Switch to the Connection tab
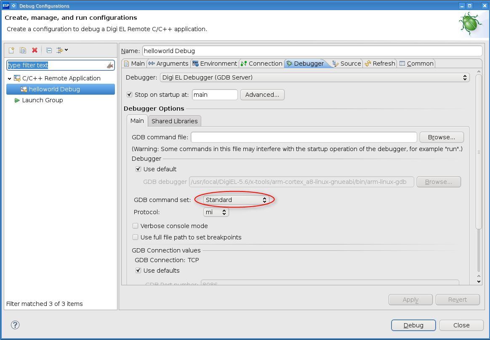The height and width of the screenshot is (340, 490). point(261,64)
